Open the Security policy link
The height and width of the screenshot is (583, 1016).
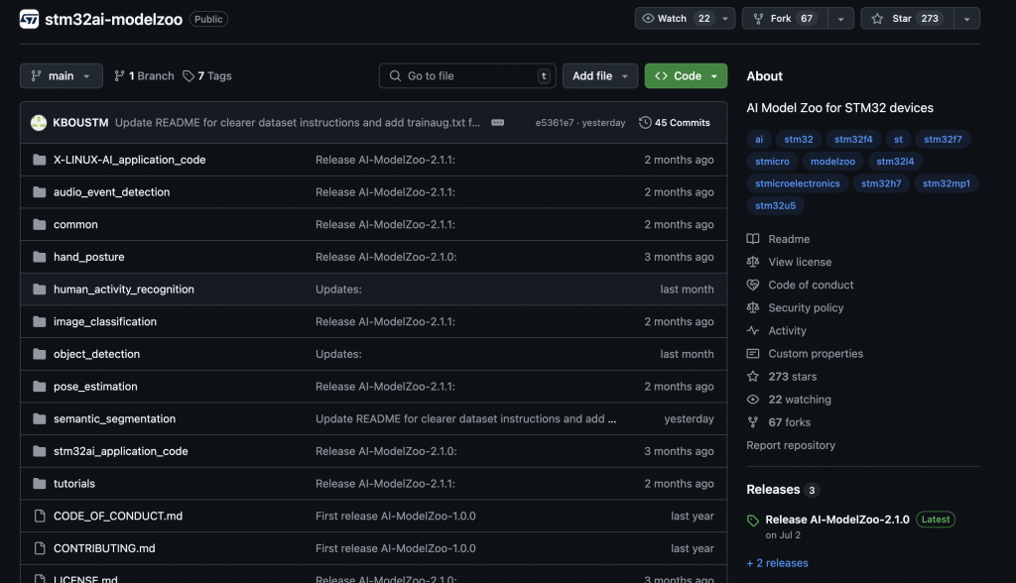coord(806,307)
